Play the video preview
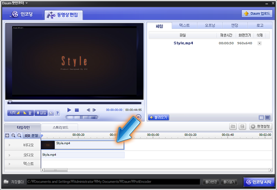Image resolution: width=277 pixels, height=190 pixels. tap(69, 110)
